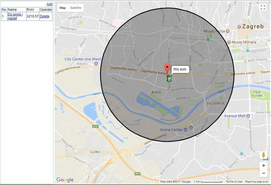Viewport: 271px width, 185px height.
Task: Delete the Do posla i nazad geofence
Action: point(44,16)
